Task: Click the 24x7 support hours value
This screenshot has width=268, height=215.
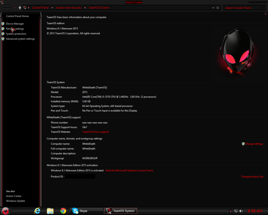Action: (85, 127)
